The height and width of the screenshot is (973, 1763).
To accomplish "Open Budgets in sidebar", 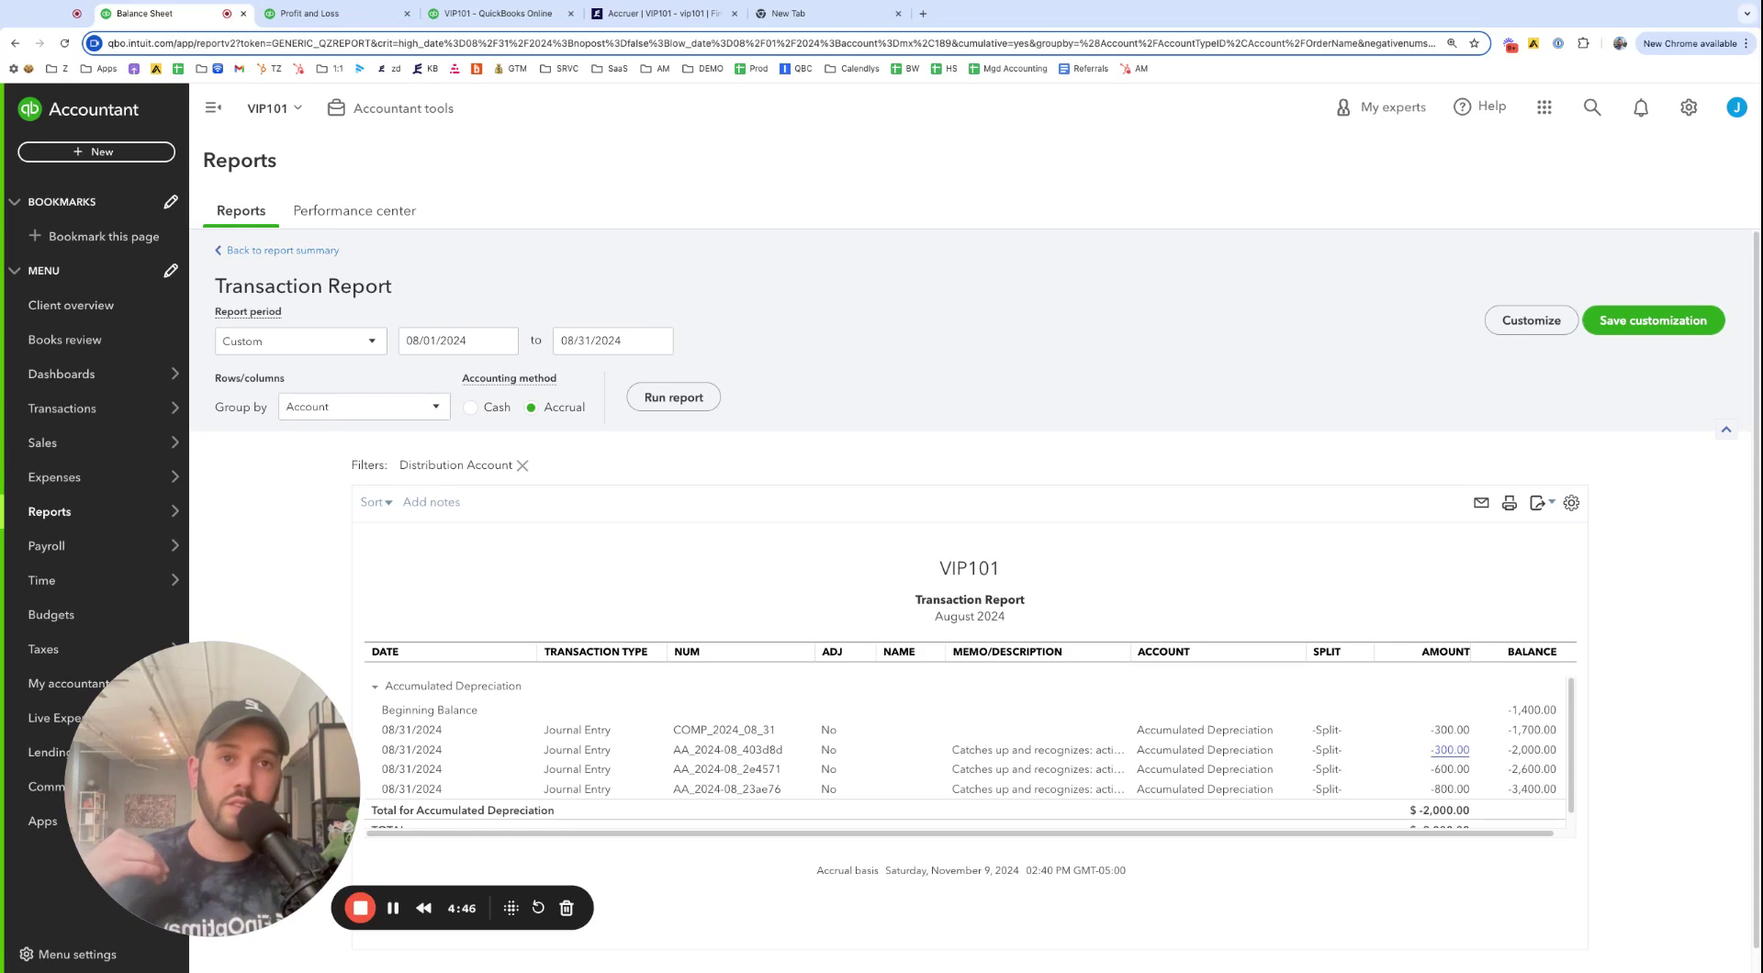I will [x=51, y=615].
